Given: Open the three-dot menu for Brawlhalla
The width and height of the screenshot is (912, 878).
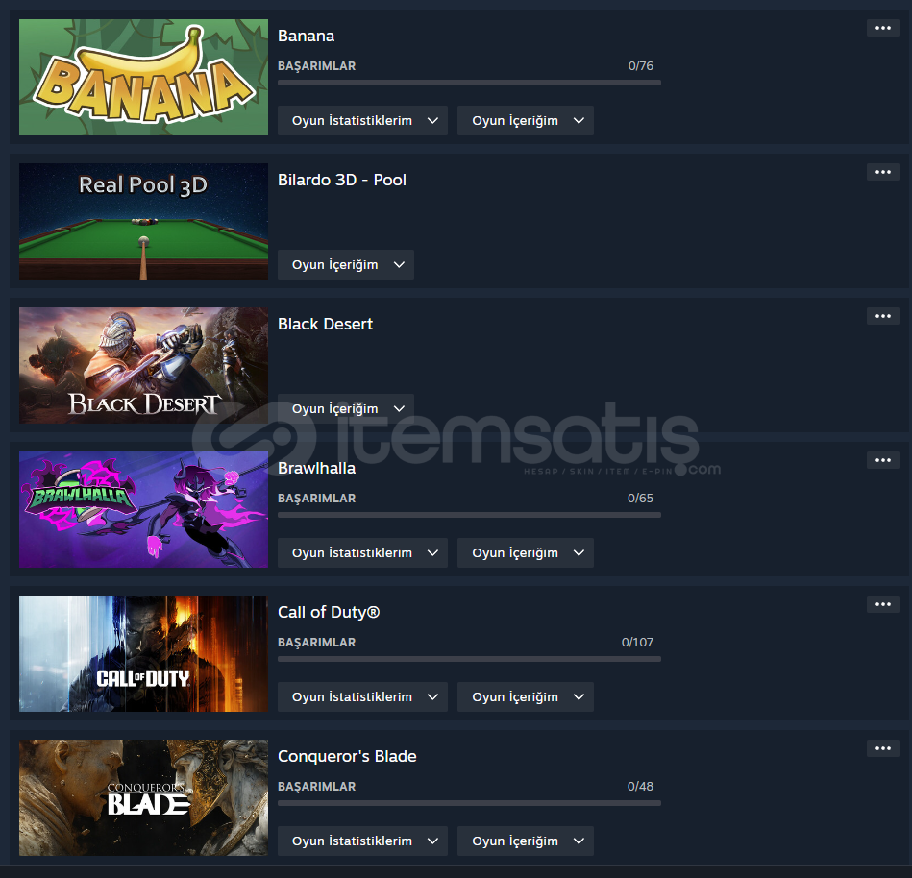Looking at the screenshot, I should coord(882,460).
